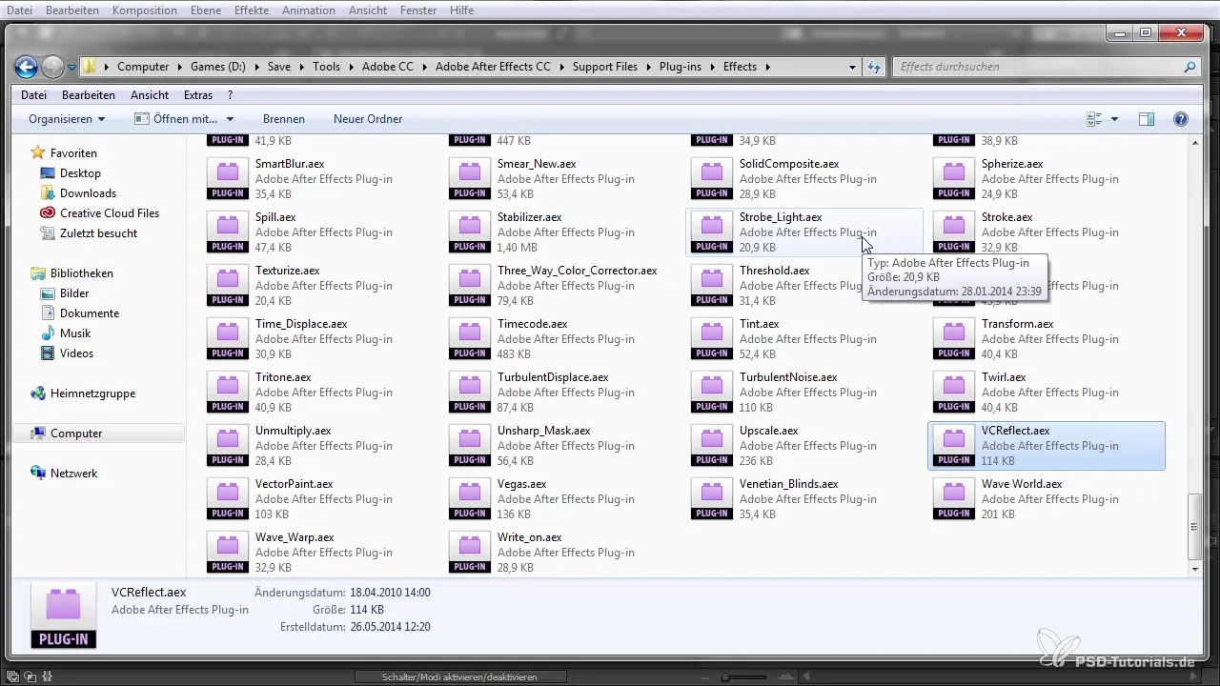The width and height of the screenshot is (1220, 686).
Task: Select the Three_Way_Color_Corrector.aex icon
Action: pyautogui.click(x=469, y=286)
